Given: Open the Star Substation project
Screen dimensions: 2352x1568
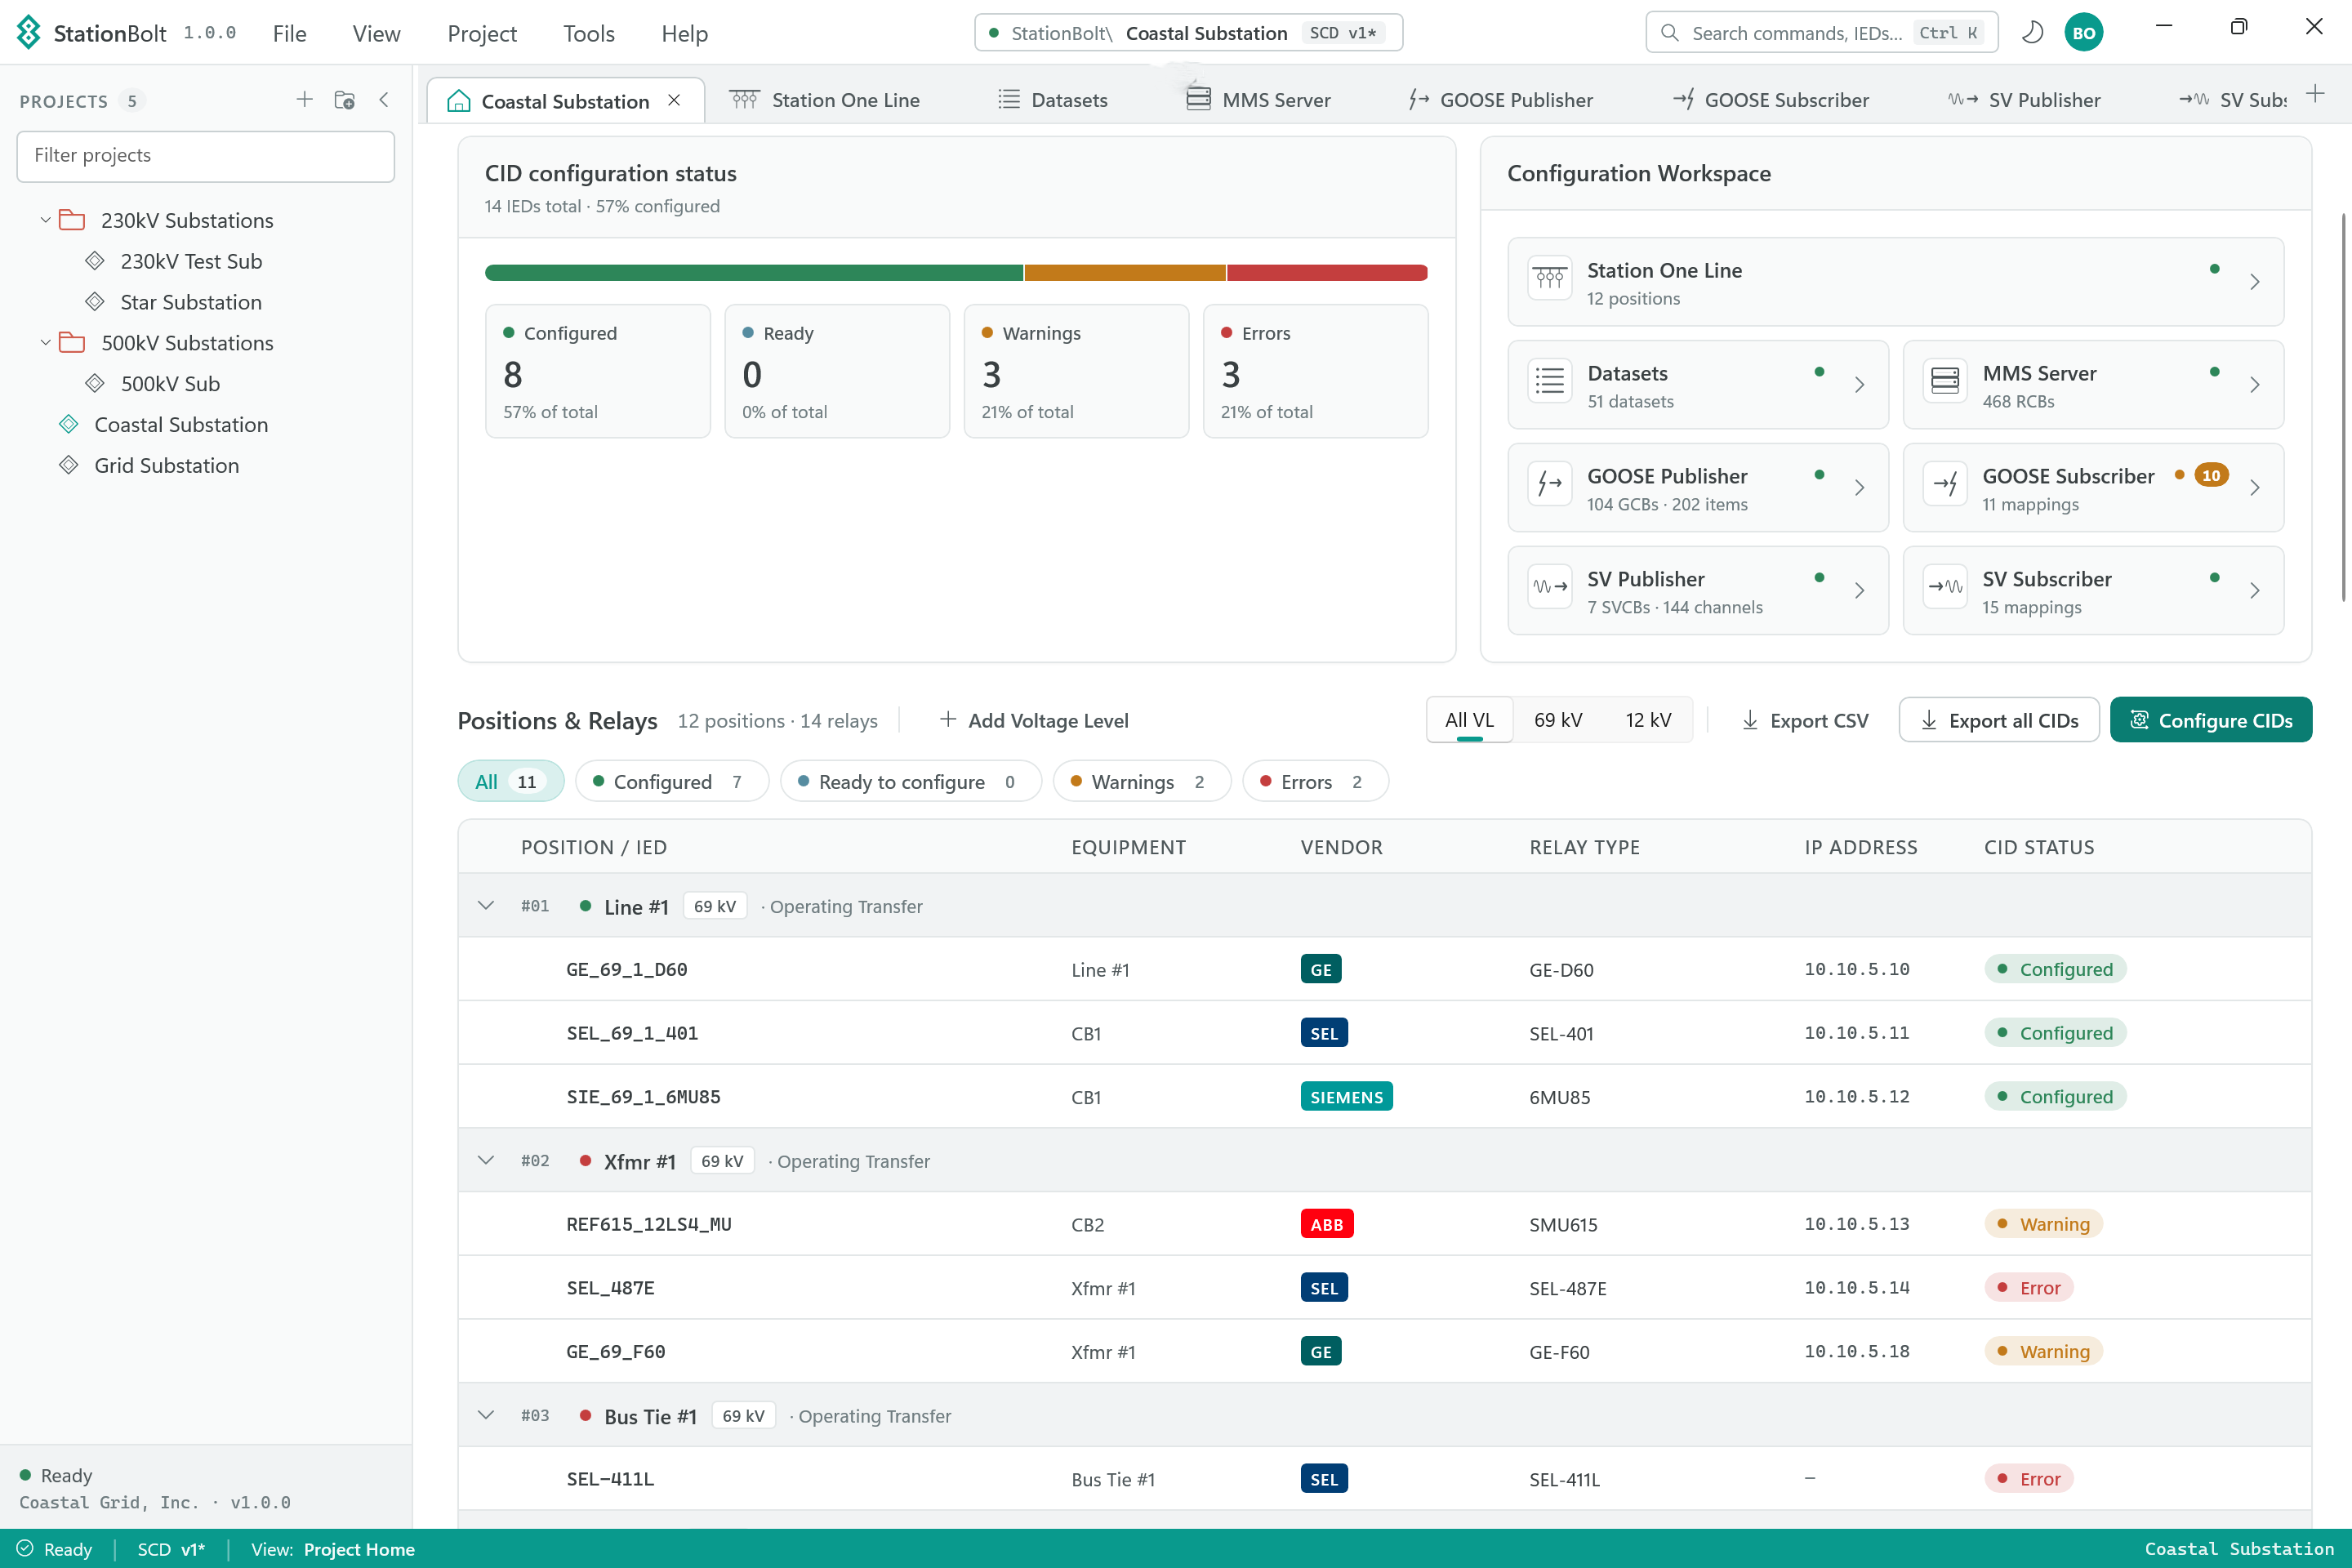Looking at the screenshot, I should [190, 302].
